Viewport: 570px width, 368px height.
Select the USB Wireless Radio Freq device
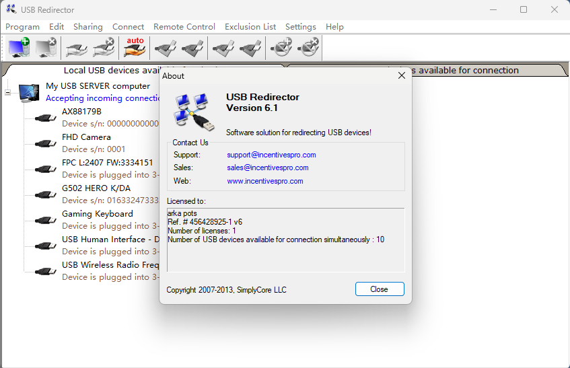point(110,265)
